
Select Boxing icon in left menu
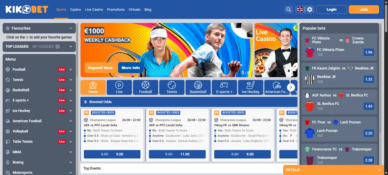pos(8,162)
